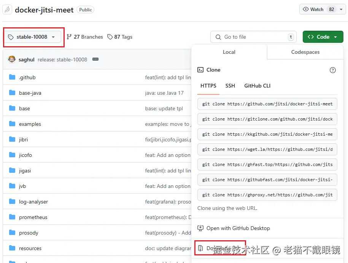Click the folder icon beside prometheus
This screenshot has width=348, height=263.
(x=12, y=217)
